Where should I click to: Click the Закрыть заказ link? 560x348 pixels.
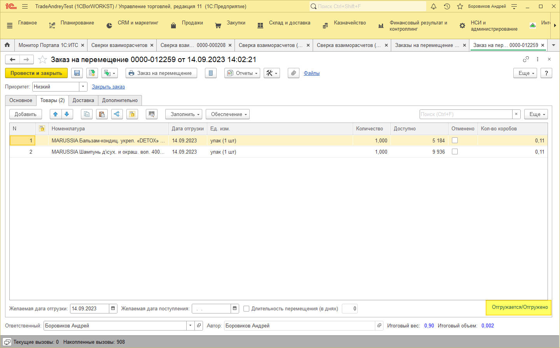(108, 87)
